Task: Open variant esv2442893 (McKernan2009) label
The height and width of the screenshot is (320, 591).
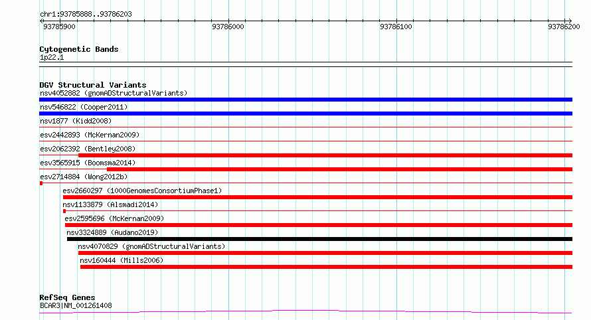Action: (x=90, y=135)
